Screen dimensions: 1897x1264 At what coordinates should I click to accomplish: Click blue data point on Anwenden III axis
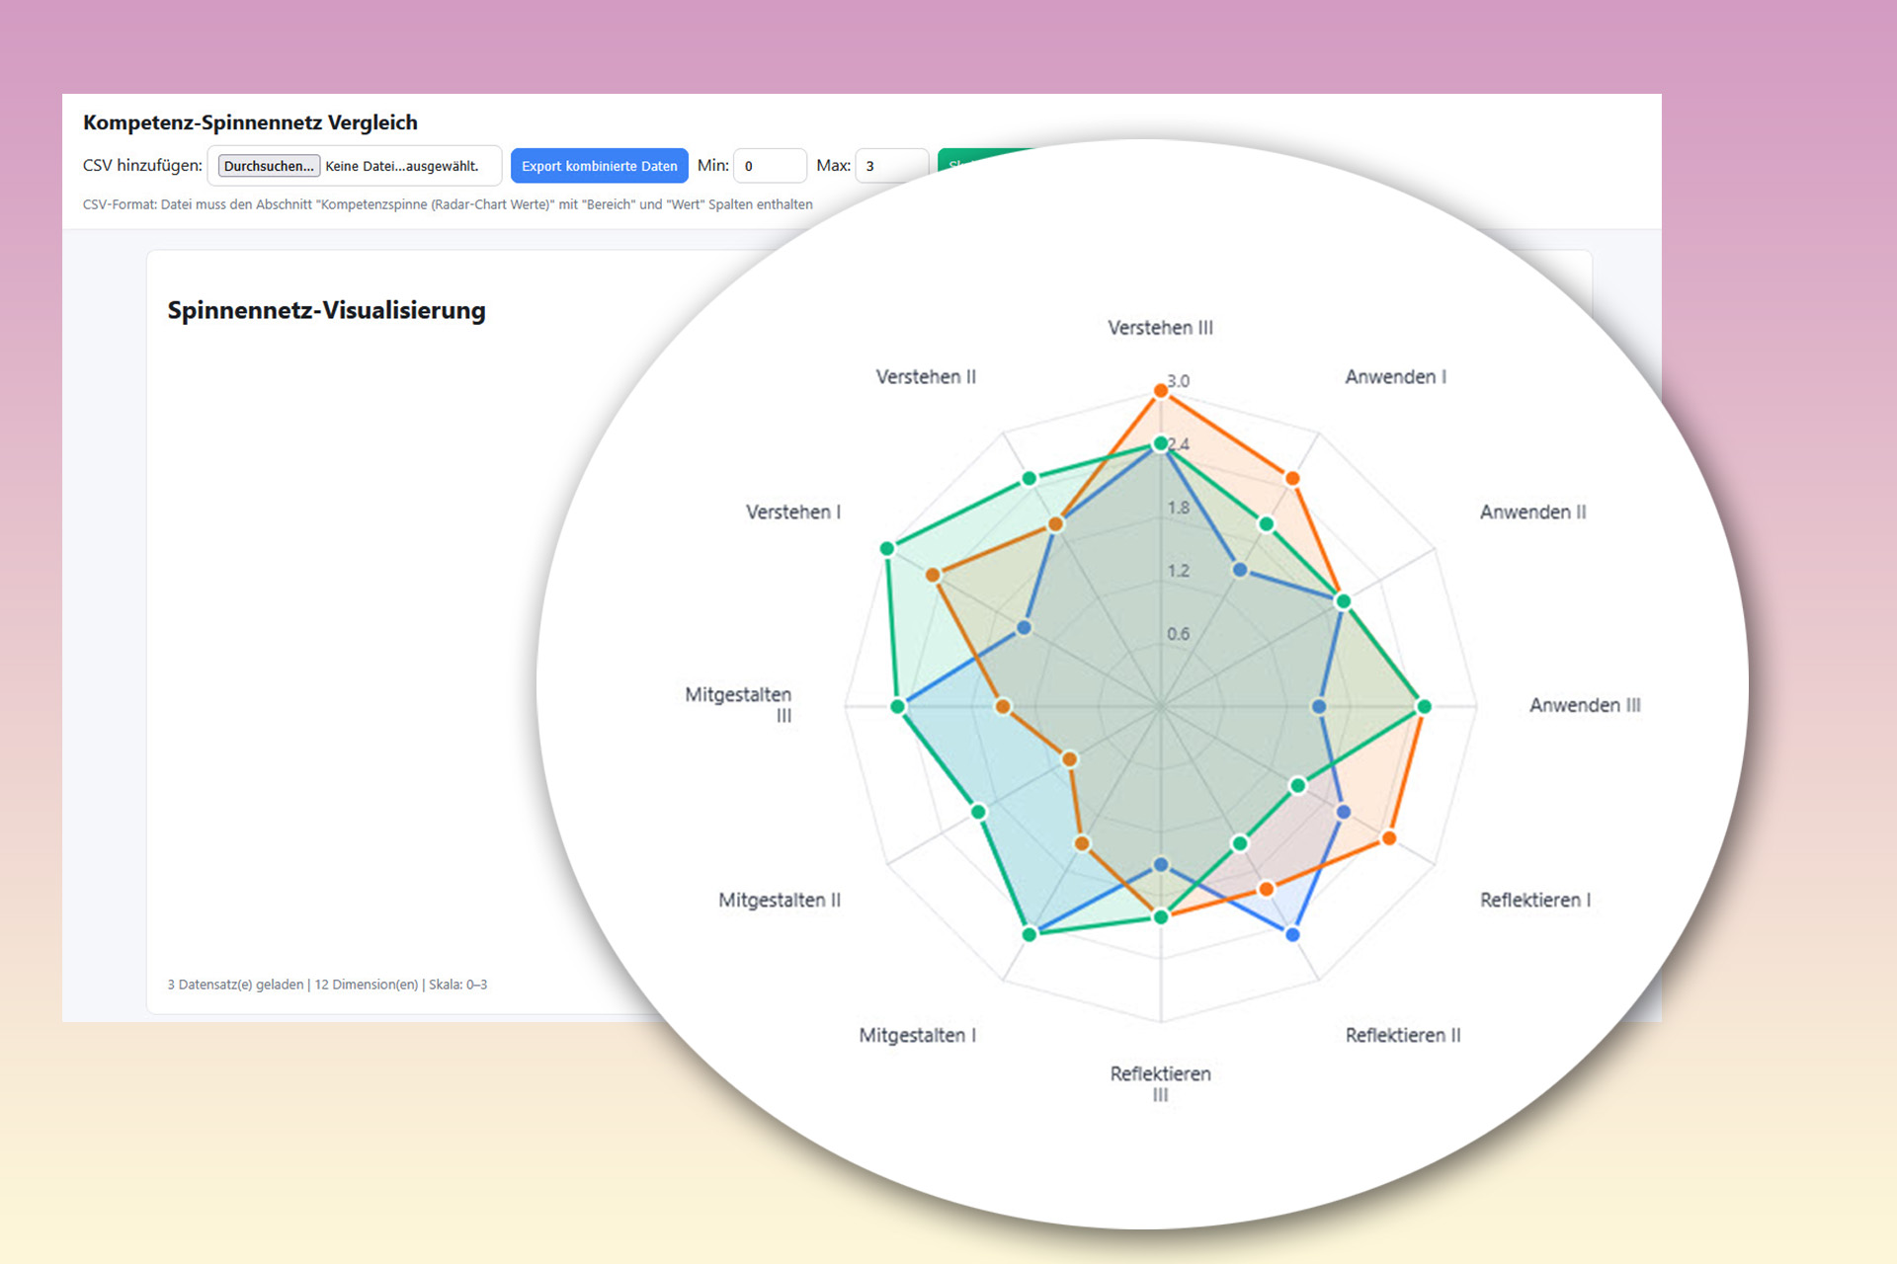click(x=1319, y=706)
